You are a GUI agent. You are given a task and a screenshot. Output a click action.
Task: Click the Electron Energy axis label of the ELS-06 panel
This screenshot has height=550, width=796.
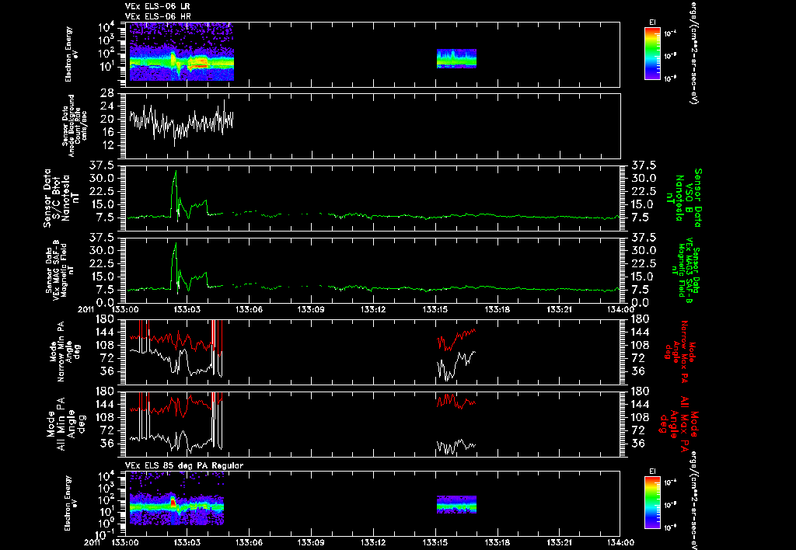click(72, 54)
